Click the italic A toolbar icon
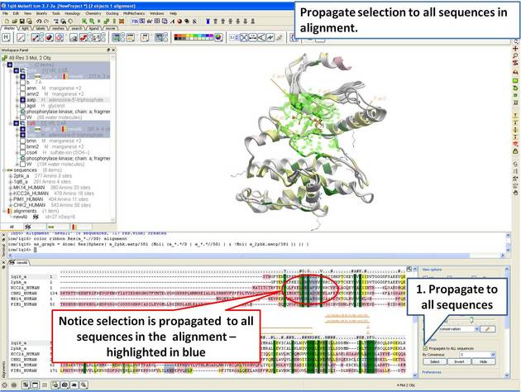Viewport: 521px width, 392px height. (x=173, y=22)
